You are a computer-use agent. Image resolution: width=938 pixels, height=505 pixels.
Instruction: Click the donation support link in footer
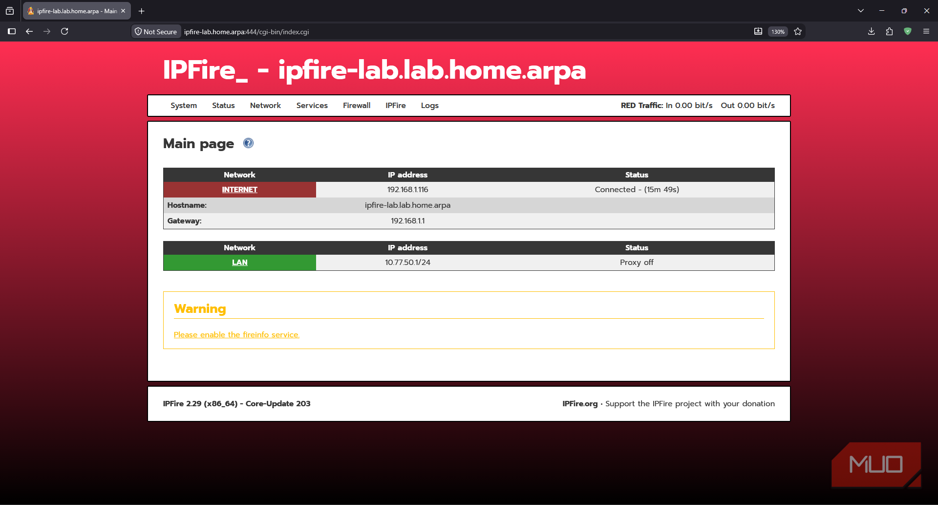click(x=690, y=404)
